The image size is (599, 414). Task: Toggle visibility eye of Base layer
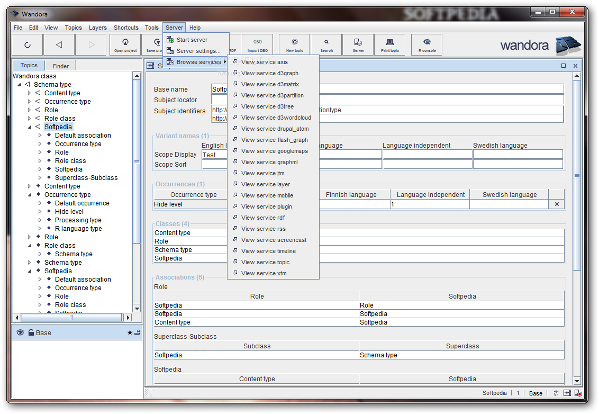[x=20, y=332]
